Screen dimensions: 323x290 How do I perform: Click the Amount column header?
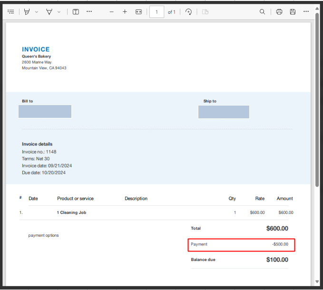pos(284,199)
